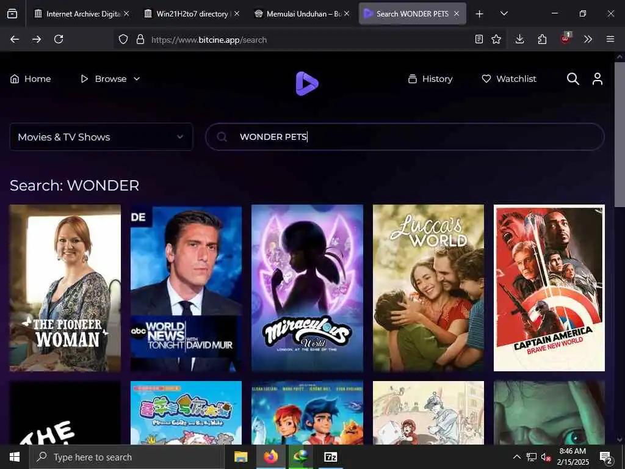Click the muted volume tray icon
Image resolution: width=625 pixels, height=469 pixels.
point(546,457)
